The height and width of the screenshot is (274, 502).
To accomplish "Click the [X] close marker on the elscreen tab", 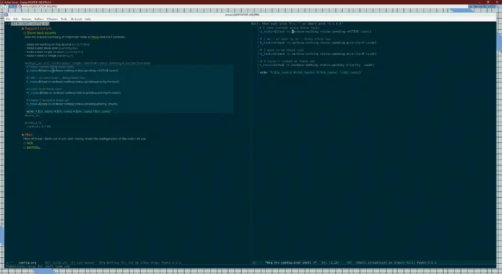I will (x=13, y=24).
